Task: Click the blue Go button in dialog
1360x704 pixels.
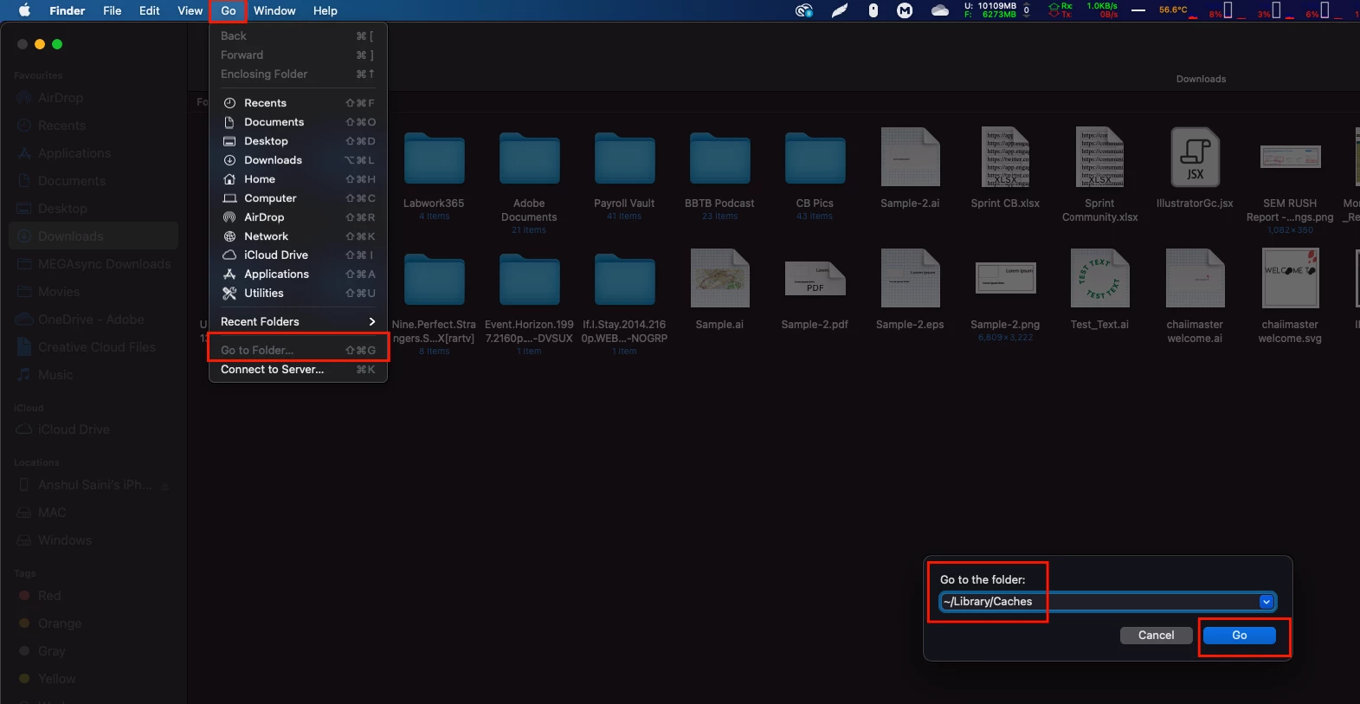Action: click(x=1240, y=636)
